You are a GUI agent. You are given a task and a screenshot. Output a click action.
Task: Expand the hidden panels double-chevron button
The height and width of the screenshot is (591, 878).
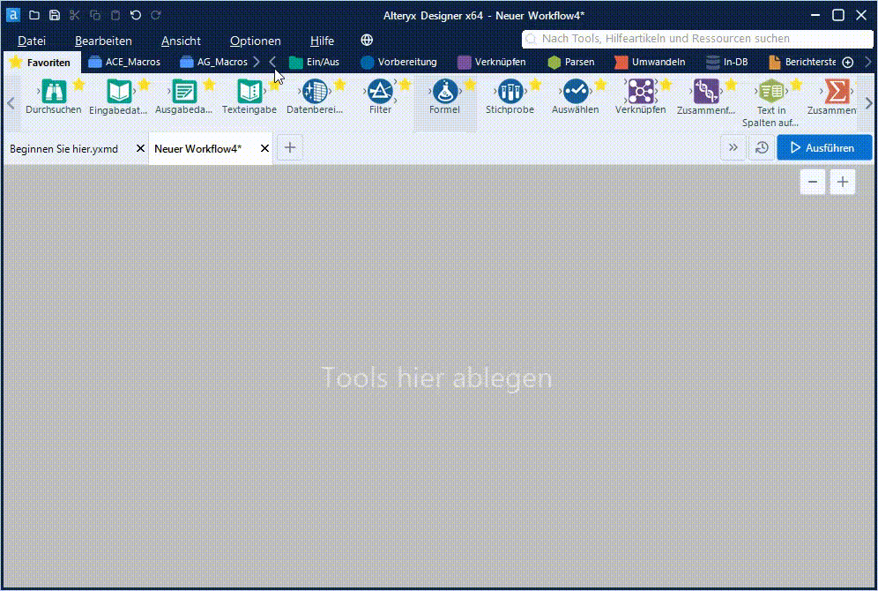[733, 148]
